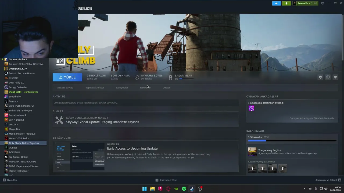Screen dimensions: 344x193
Task: Select Counter-Strike:Global Offensive in library
Action: tap(26, 64)
